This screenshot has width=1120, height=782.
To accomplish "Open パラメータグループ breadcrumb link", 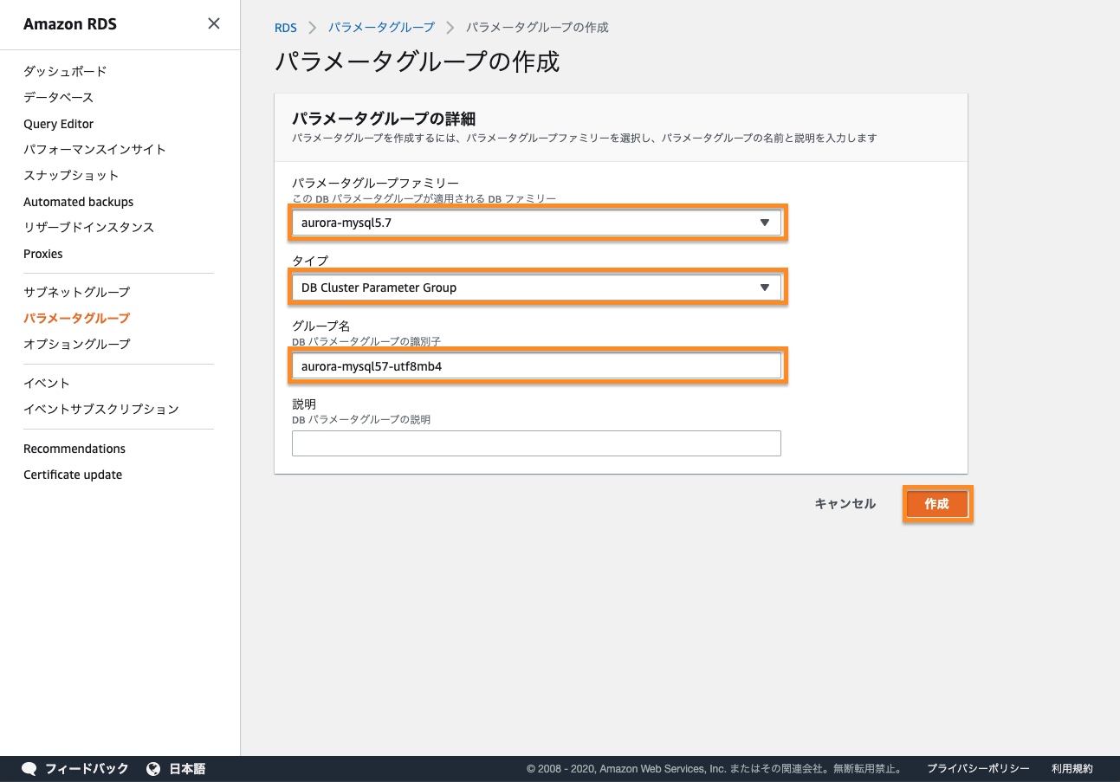I will click(x=381, y=28).
